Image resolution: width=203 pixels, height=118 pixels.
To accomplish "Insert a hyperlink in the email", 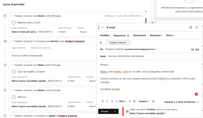I will point(130,101).
